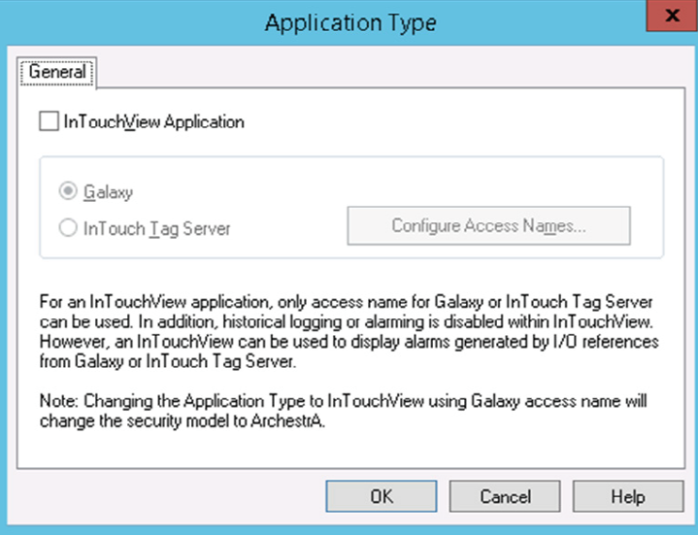Click the InTouchView Application label text

(153, 122)
